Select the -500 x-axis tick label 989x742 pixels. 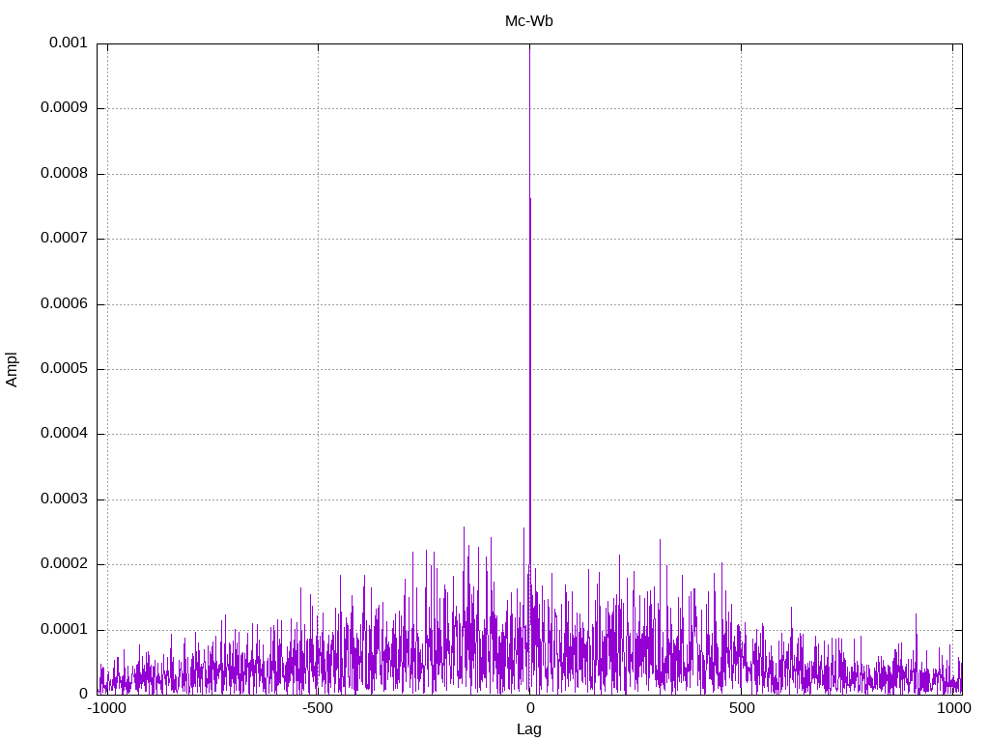(318, 709)
